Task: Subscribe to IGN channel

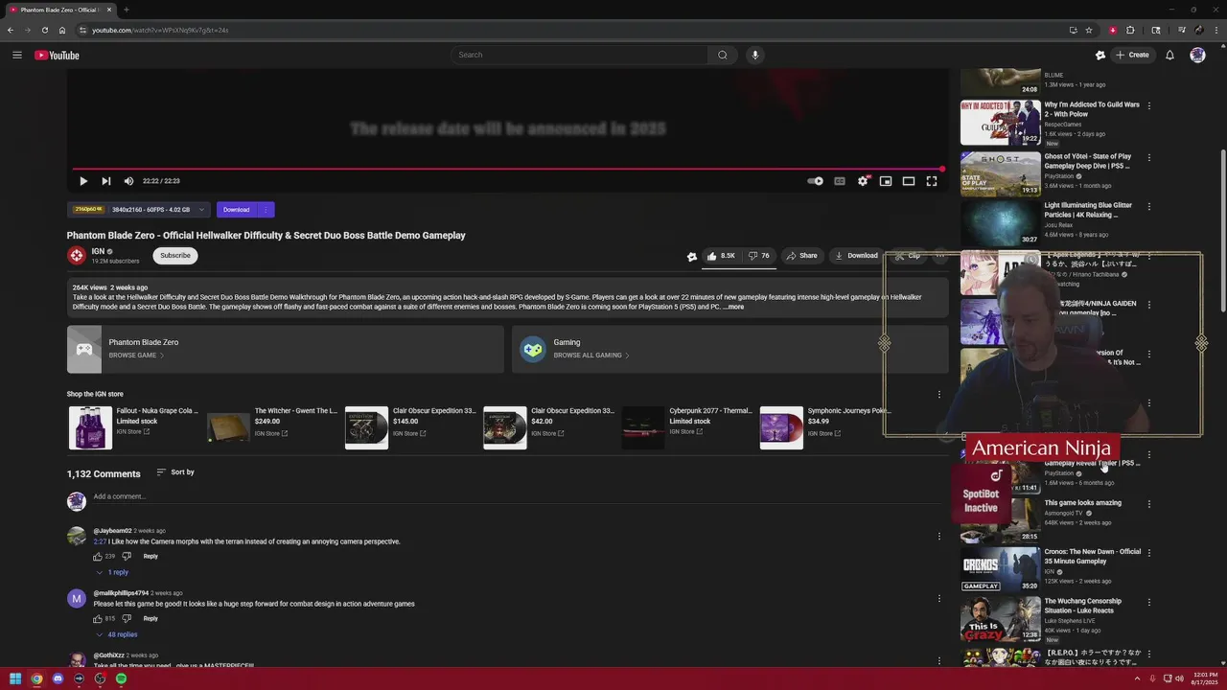Action: tap(175, 255)
